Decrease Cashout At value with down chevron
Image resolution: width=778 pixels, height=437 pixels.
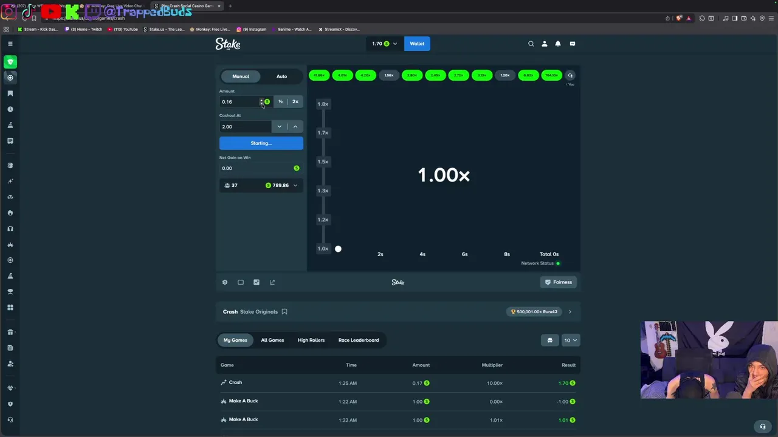pos(280,126)
